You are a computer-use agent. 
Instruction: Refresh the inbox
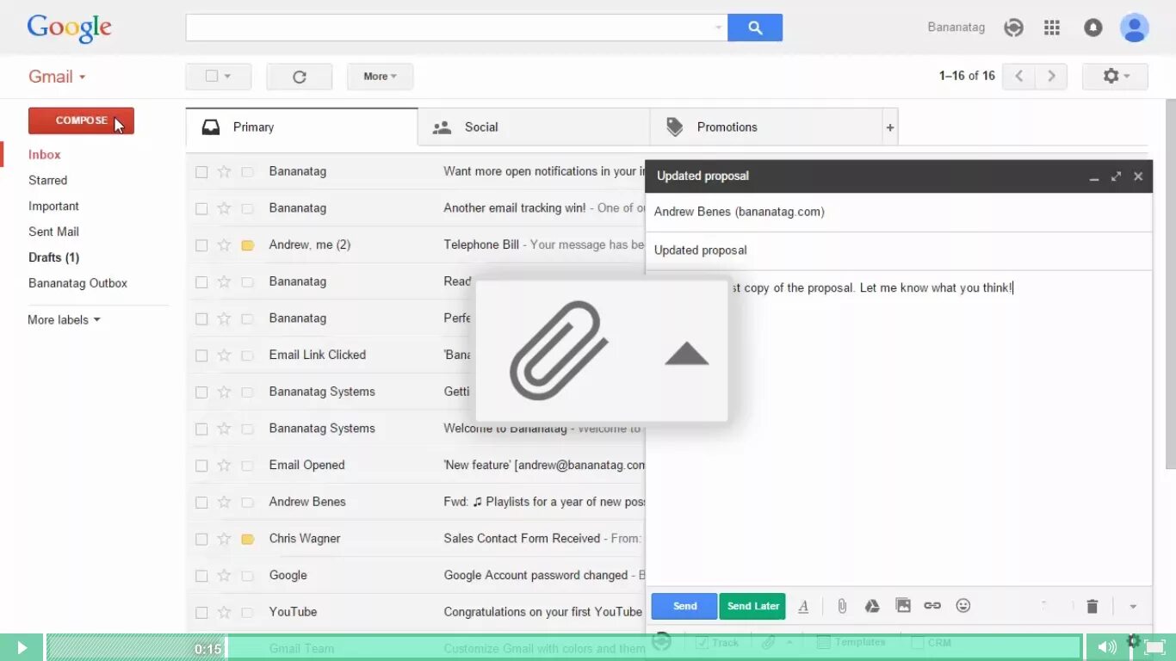click(x=300, y=77)
